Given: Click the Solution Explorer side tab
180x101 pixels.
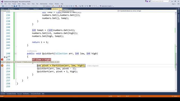Looking at the screenshot, I should (x=178, y=18).
